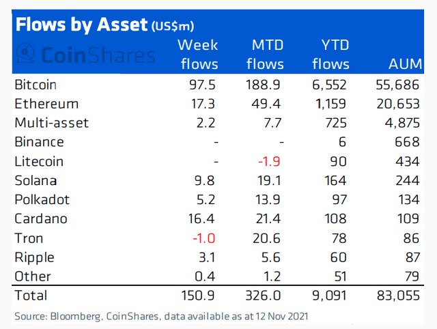
Task: Select the Multi-asset row label
Action: tap(51, 123)
